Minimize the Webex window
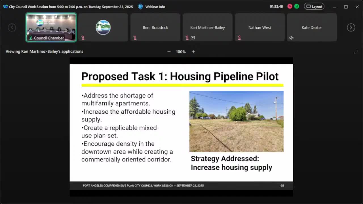Viewport: 363px width, 204px height. point(335,7)
